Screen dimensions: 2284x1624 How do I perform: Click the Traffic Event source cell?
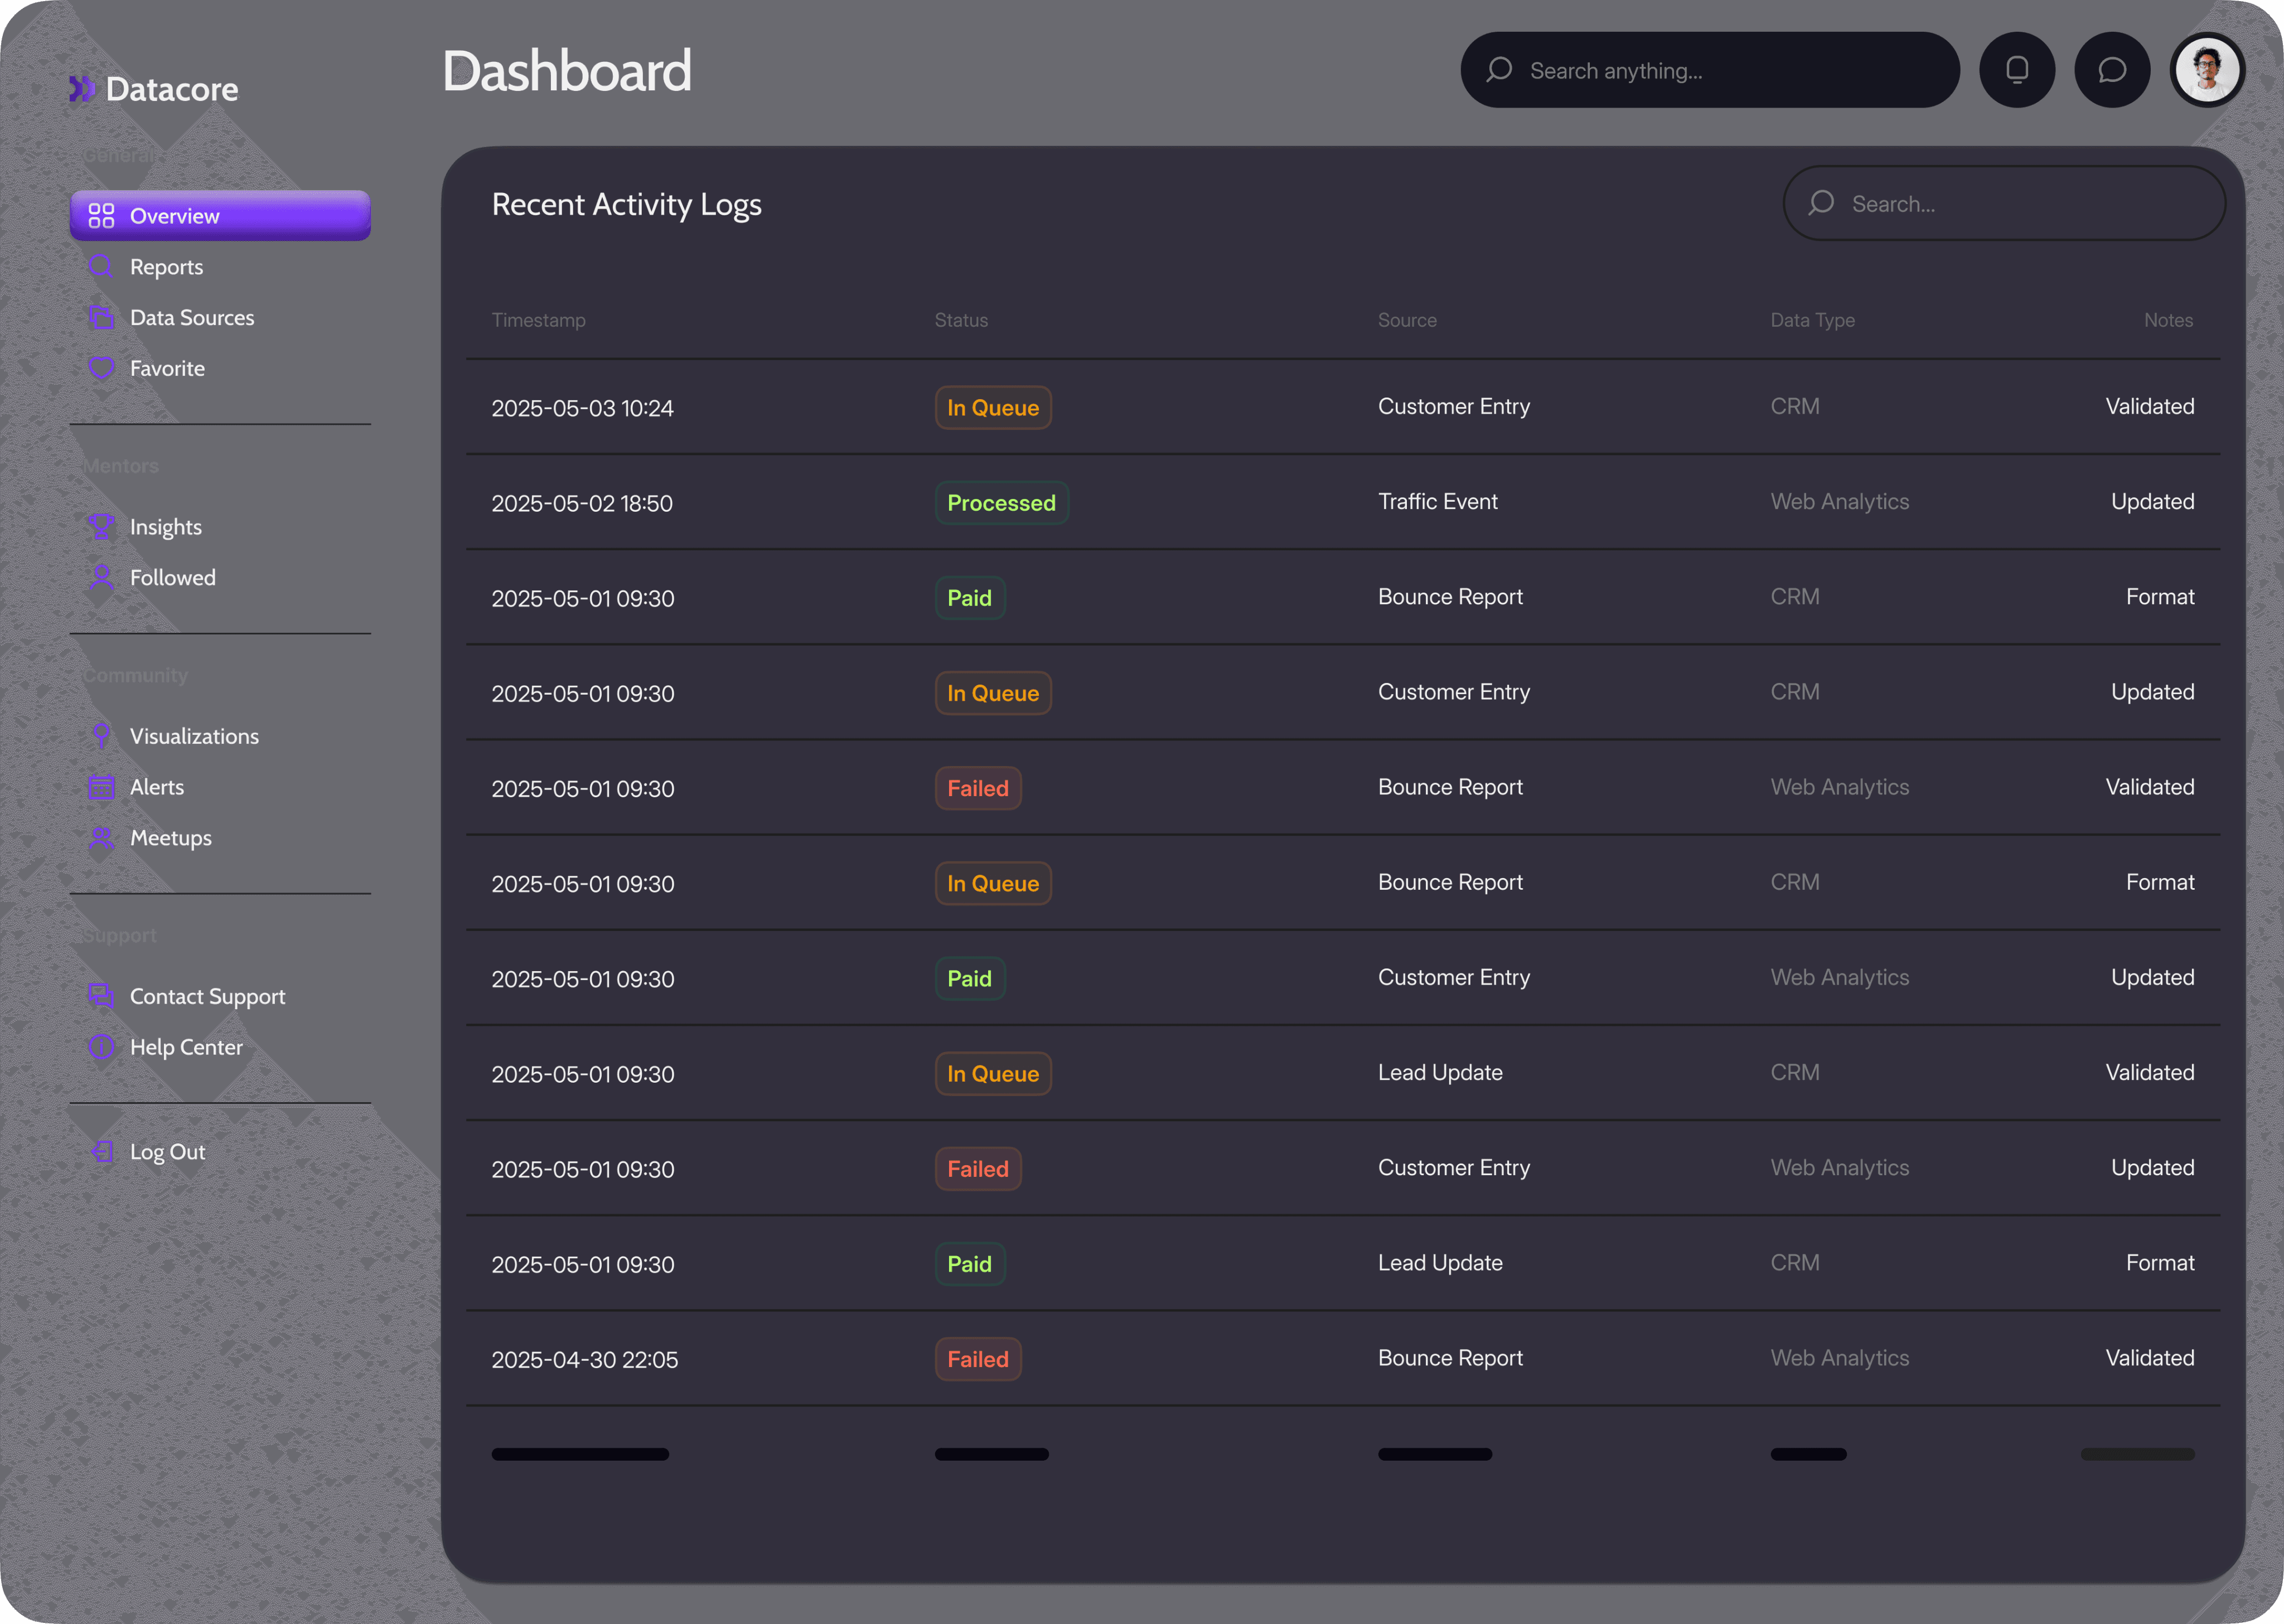tap(1437, 501)
